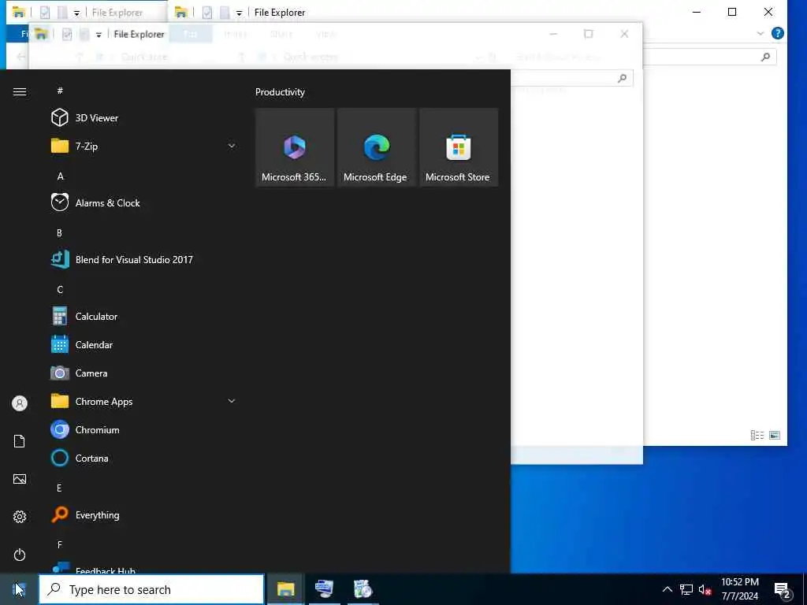The height and width of the screenshot is (605, 807).
Task: Open Cortana from the app list
Action: [x=145, y=458]
